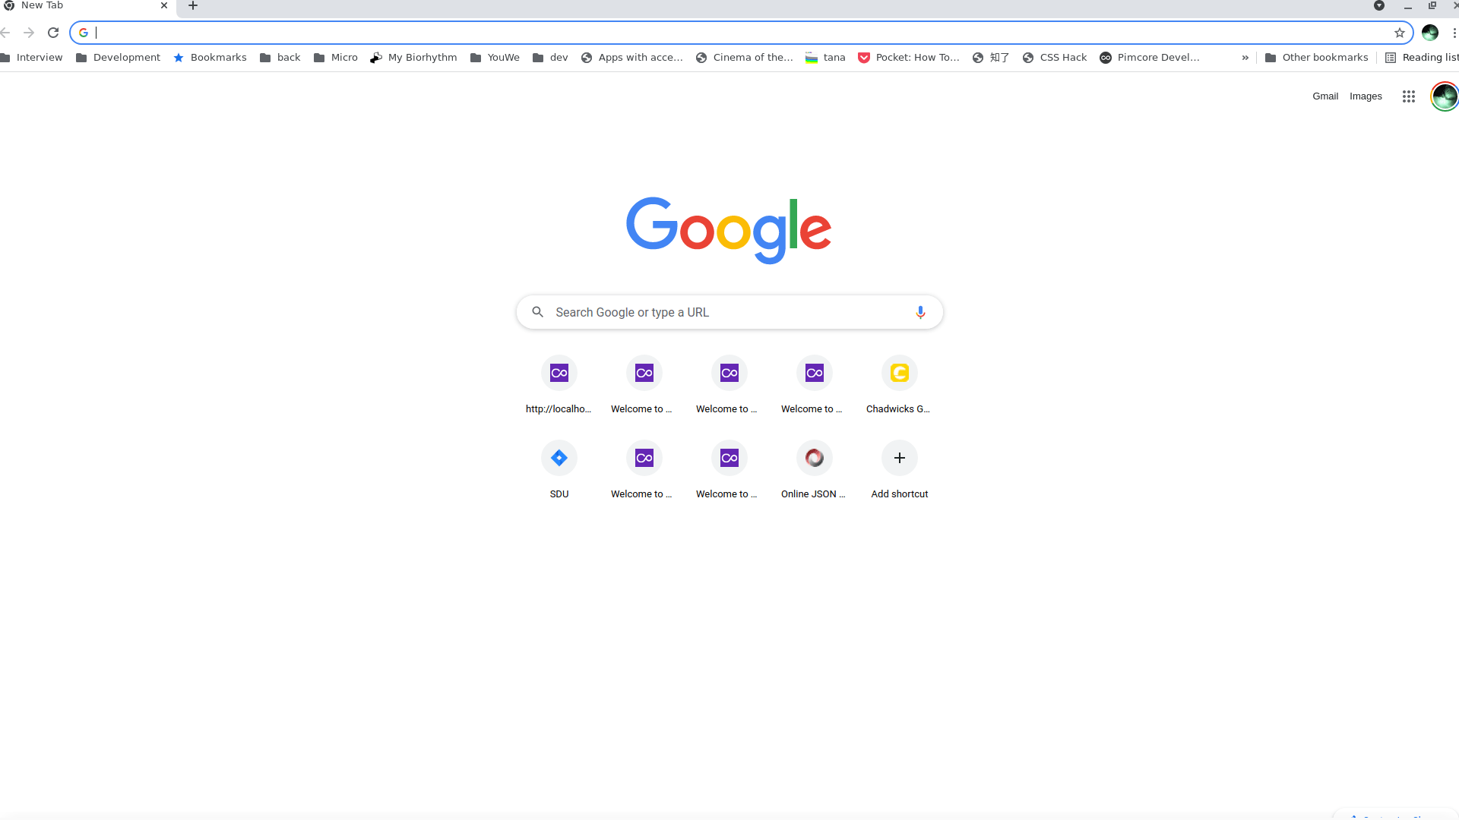Select the New Tab browser tab
Image resolution: width=1459 pixels, height=820 pixels.
76,5
